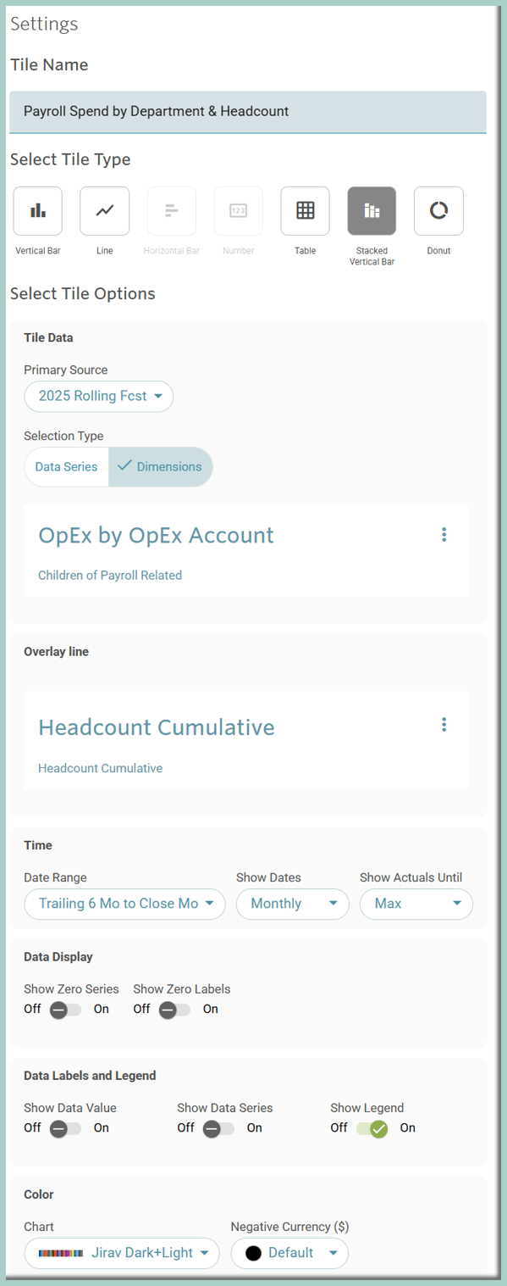Viewport: 507px width, 1286px height.
Task: Select the Vertical Bar tile type icon
Action: pyautogui.click(x=38, y=211)
